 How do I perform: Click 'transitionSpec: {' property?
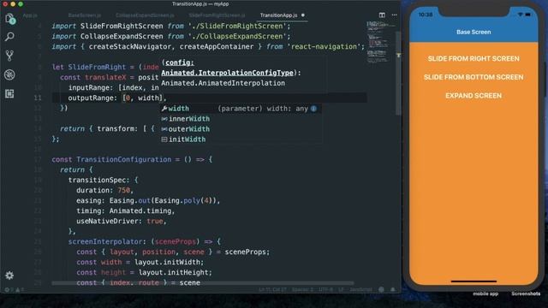pos(103,181)
